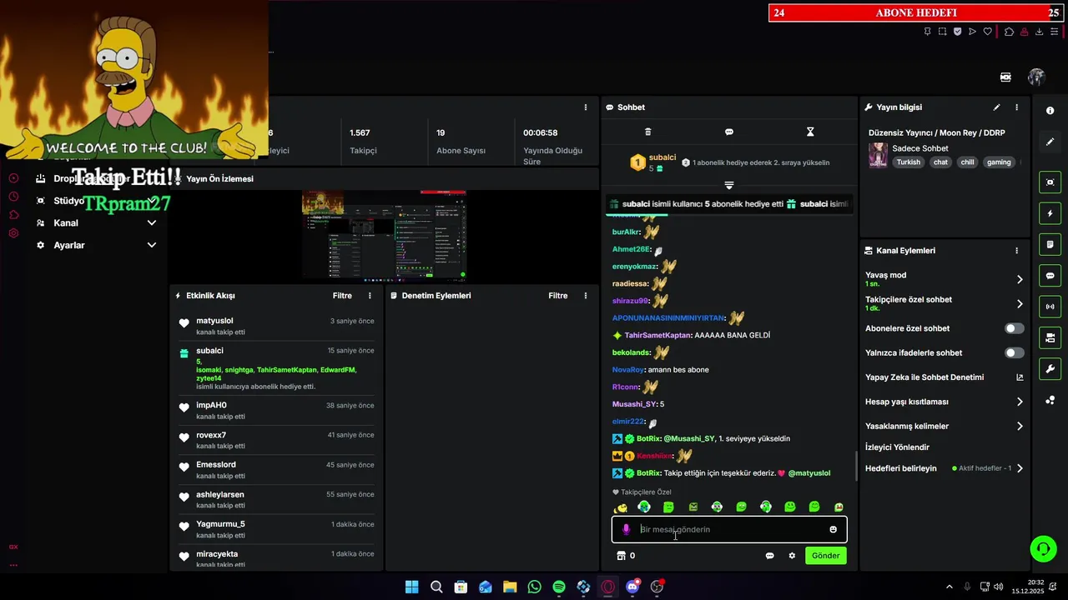Click the Yayın Ön İzlemesi stream preview
The height and width of the screenshot is (600, 1068).
[x=384, y=236]
